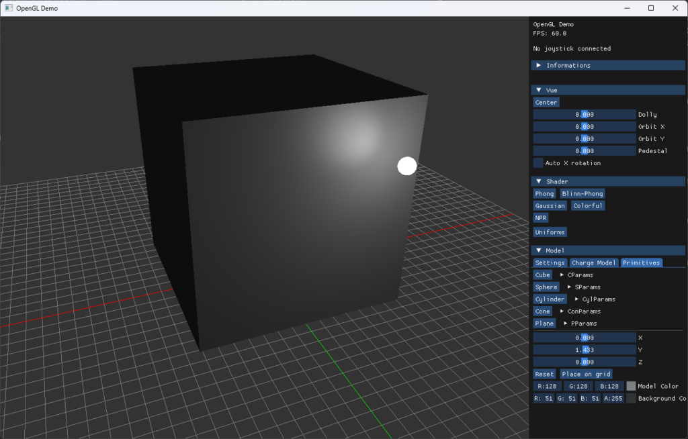Viewport: 688px width, 439px height.
Task: Apply the Blinn-Phong shader
Action: 583,193
